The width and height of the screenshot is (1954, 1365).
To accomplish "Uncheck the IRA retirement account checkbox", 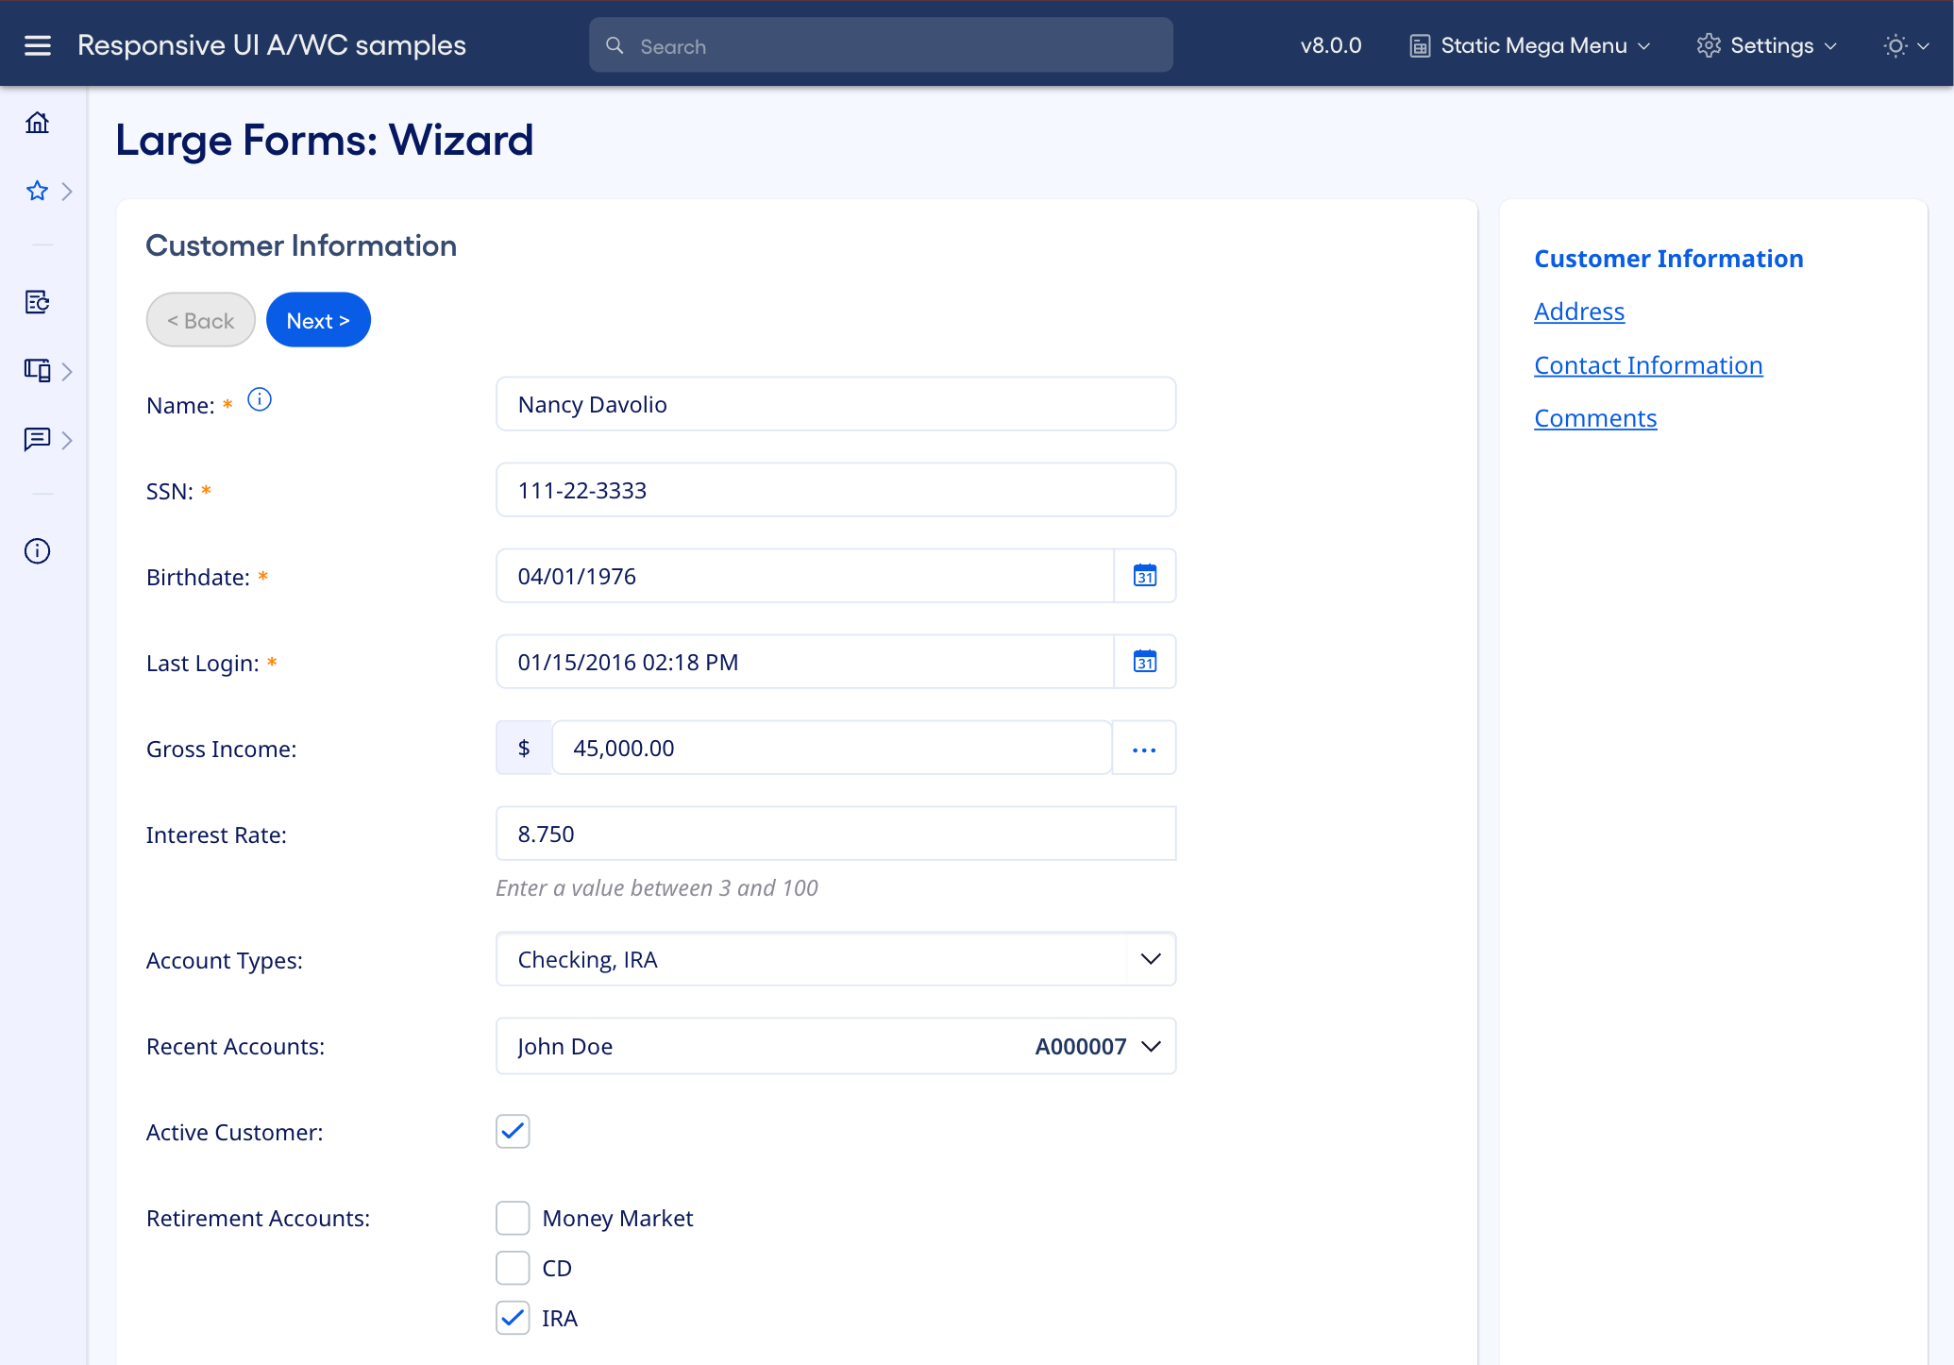I will point(513,1318).
